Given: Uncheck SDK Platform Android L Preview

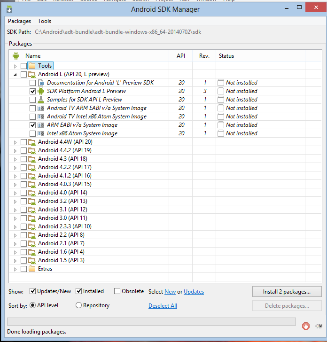Looking at the screenshot, I should 32,91.
